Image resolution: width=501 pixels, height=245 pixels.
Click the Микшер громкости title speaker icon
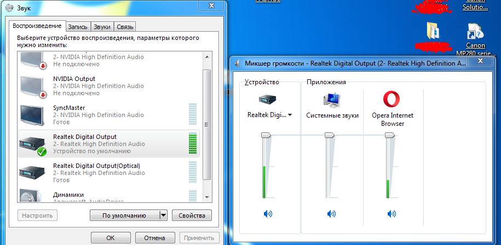(x=237, y=63)
